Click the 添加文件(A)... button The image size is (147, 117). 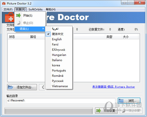point(22,87)
